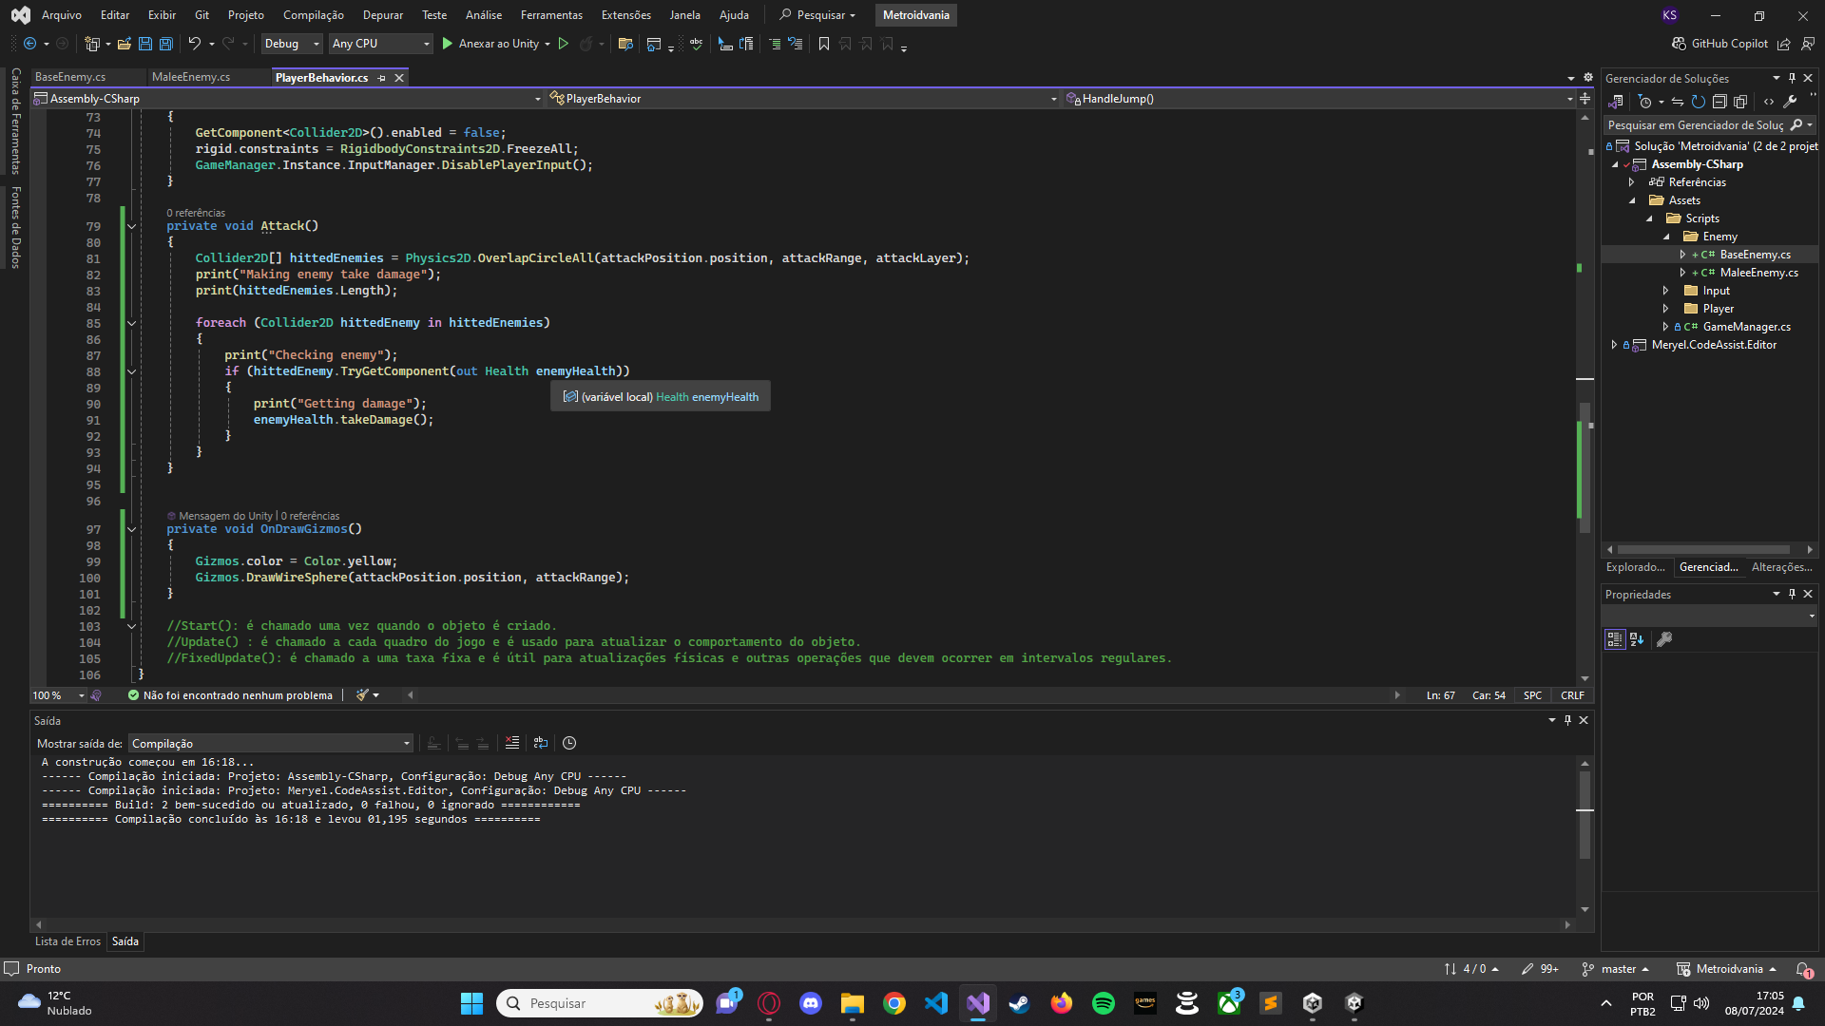Expand the Referências node
1825x1026 pixels.
coord(1631,182)
